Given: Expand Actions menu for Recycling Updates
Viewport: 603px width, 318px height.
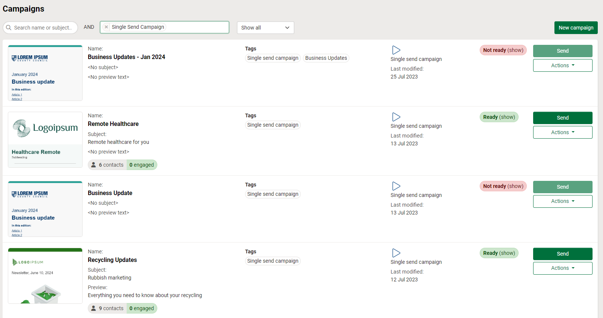Looking at the screenshot, I should (x=563, y=268).
